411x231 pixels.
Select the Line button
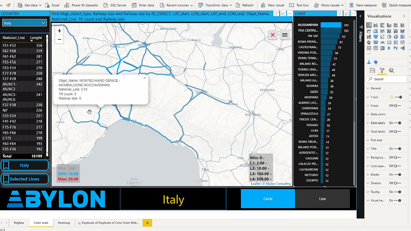tap(323, 199)
